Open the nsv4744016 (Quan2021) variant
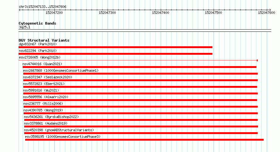The height and width of the screenshot is (152, 280). tap(42, 64)
